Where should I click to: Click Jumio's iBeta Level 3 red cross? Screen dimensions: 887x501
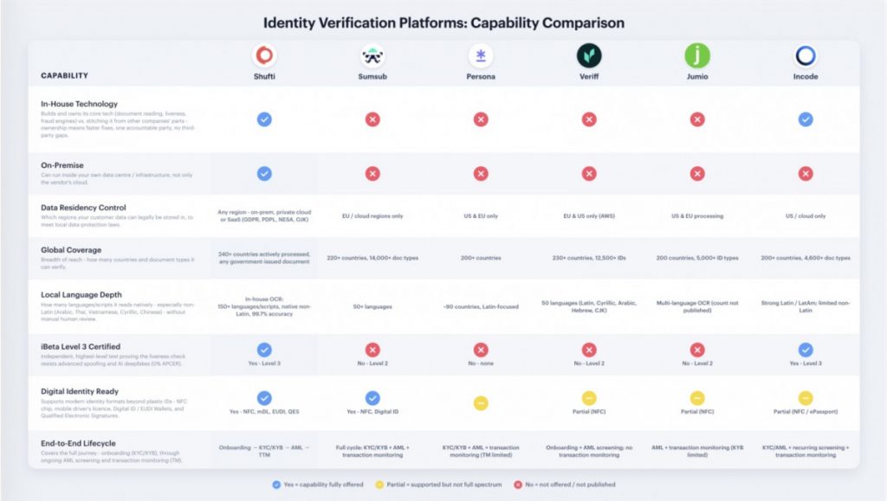(697, 350)
